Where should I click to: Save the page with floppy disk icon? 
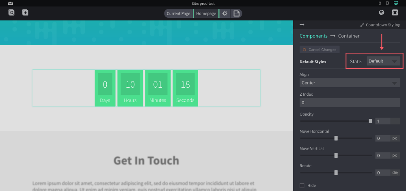pos(236,13)
